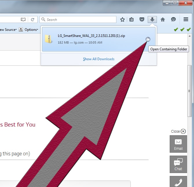
Task: Select the LG_SmartShare_WAL_33 zip download entry
Action: tap(99, 39)
